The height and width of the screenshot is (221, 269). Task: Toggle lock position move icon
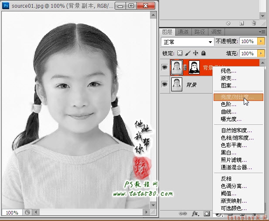coord(196,53)
